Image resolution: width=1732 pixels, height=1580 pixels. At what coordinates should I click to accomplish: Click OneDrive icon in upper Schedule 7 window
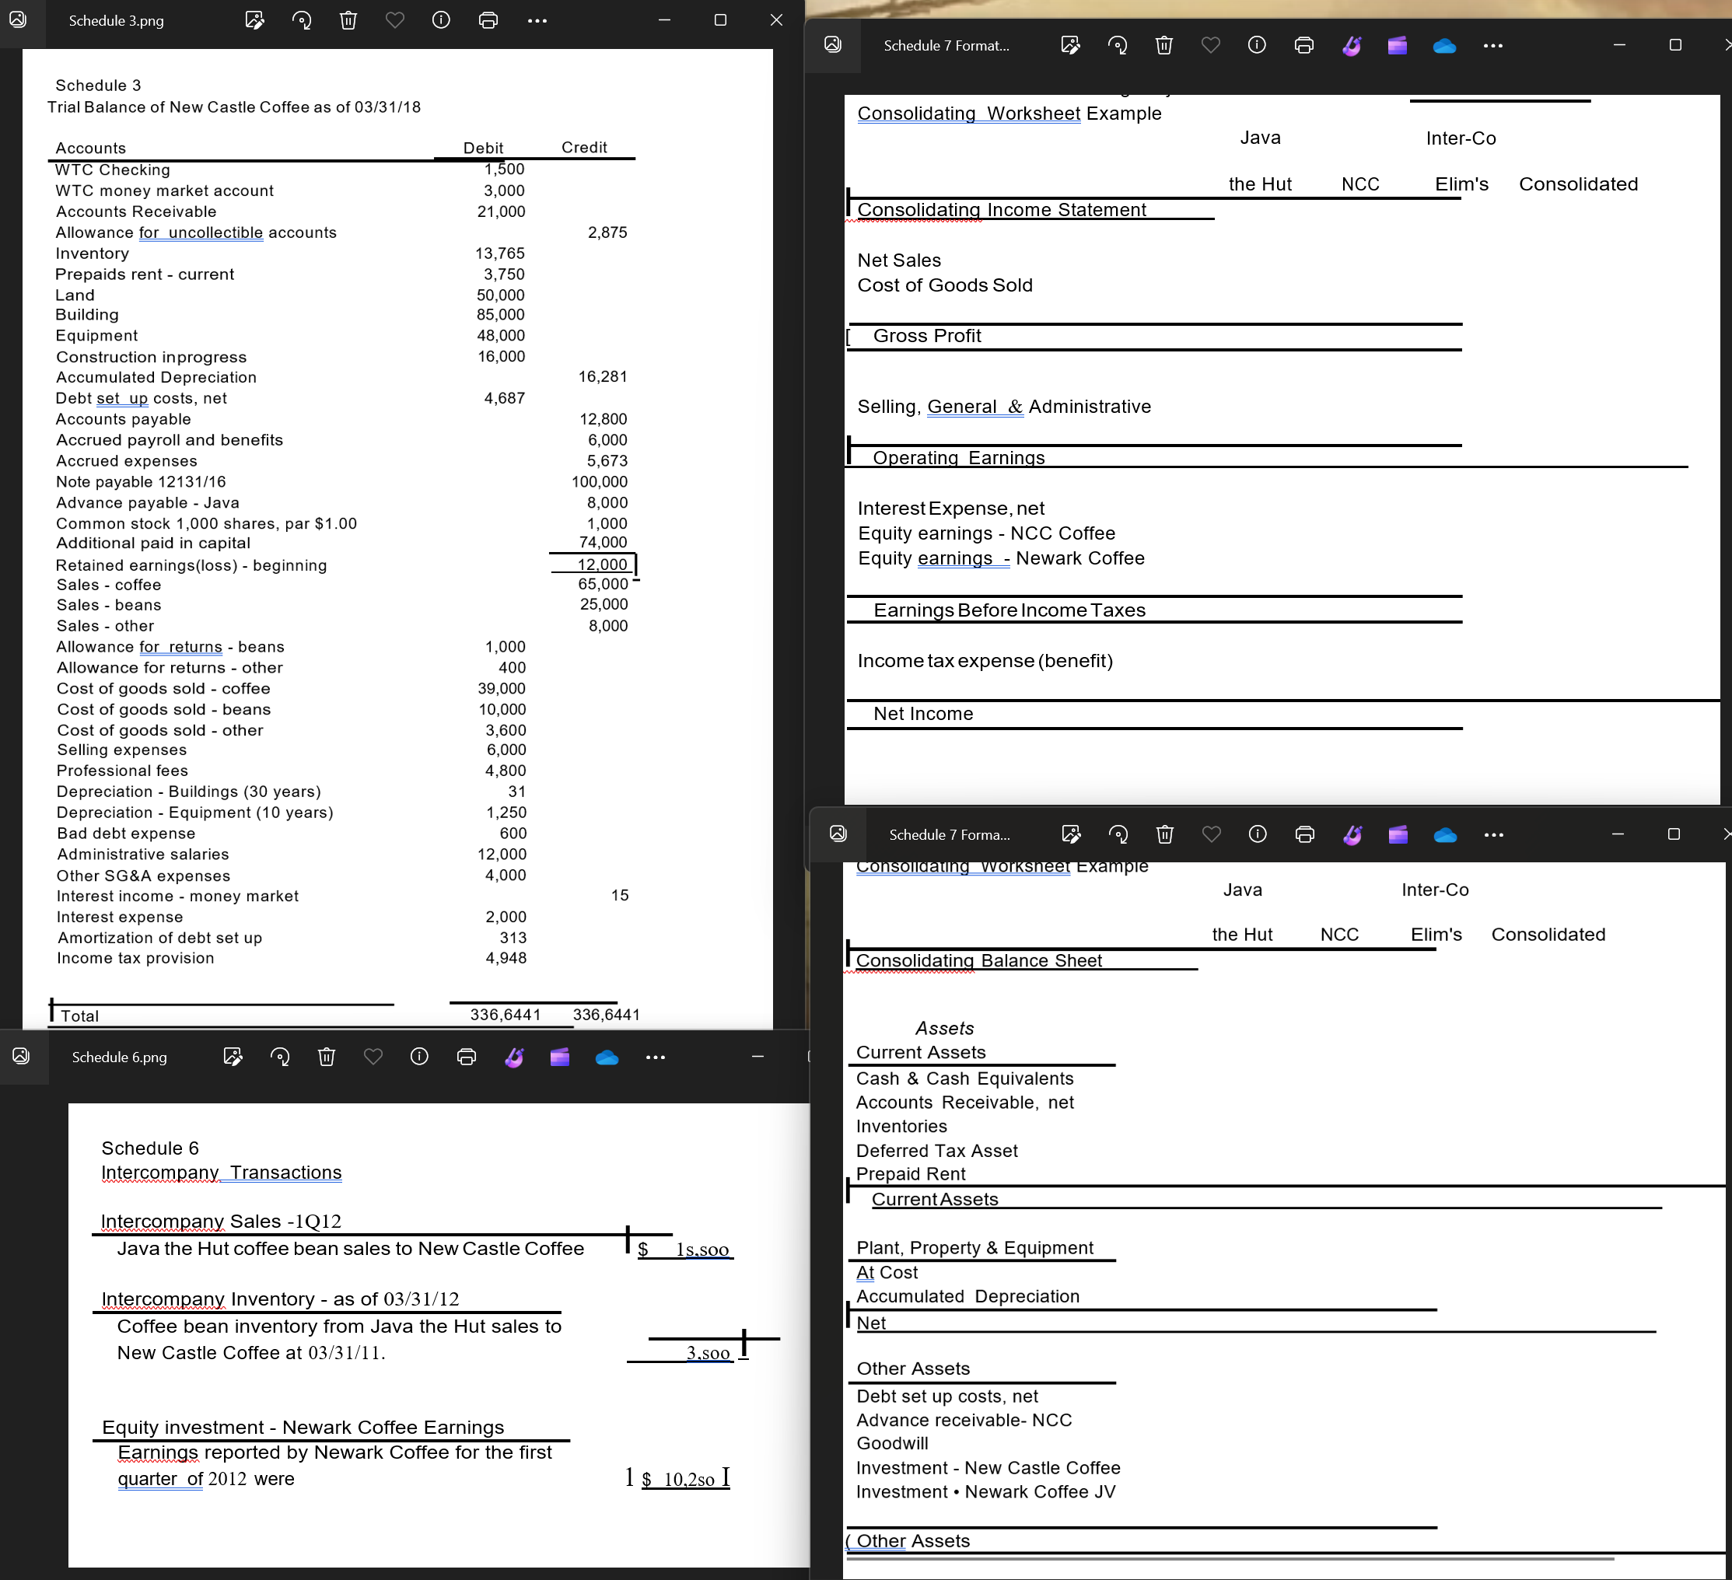pyautogui.click(x=1444, y=46)
